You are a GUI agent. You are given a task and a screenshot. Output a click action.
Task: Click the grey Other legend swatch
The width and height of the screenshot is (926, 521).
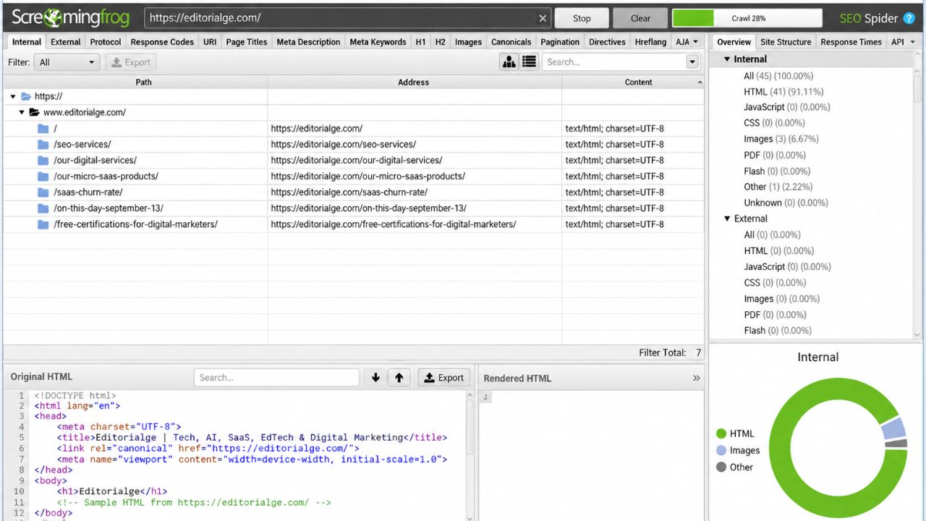pyautogui.click(x=721, y=467)
